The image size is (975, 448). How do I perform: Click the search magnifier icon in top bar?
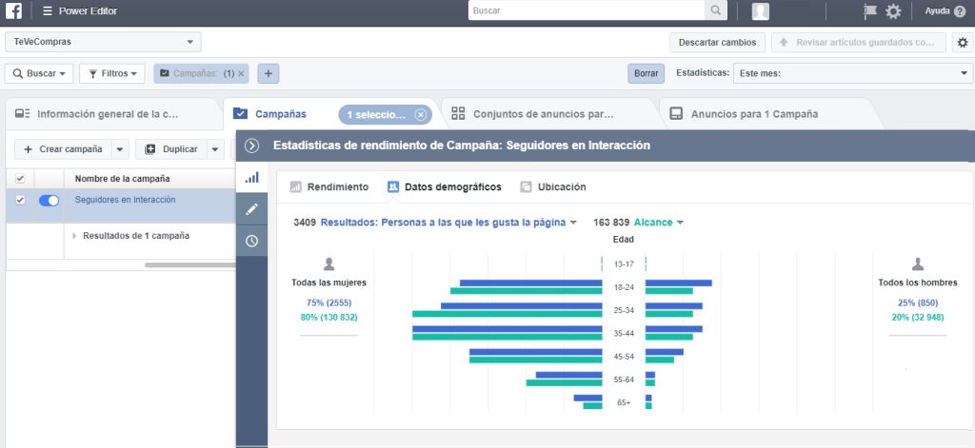pos(715,11)
